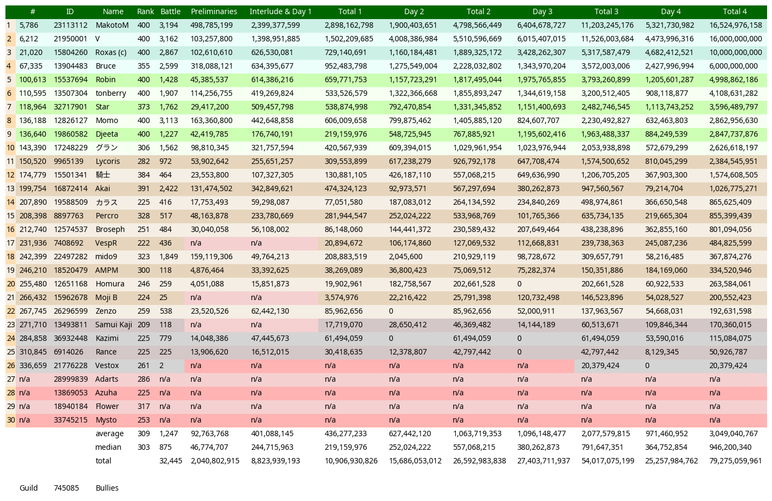
Task: Select the Total 1 column header
Action: pyautogui.click(x=350, y=11)
